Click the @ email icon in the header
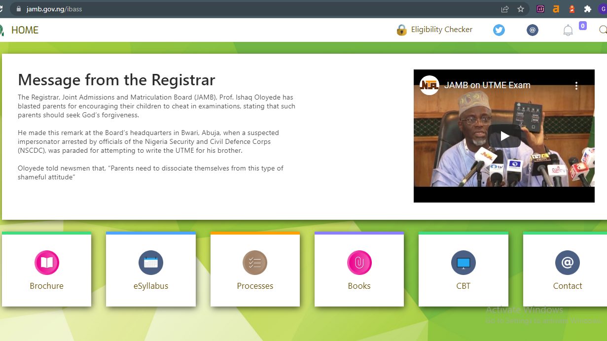This screenshot has height=341, width=607. [532, 30]
